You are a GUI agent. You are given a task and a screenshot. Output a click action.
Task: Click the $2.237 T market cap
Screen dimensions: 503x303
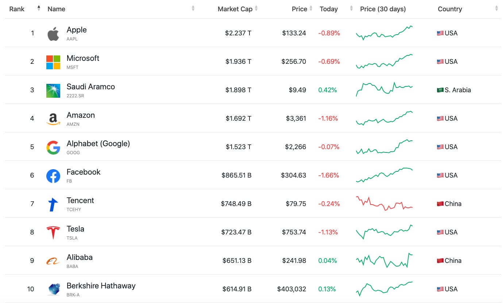click(238, 33)
